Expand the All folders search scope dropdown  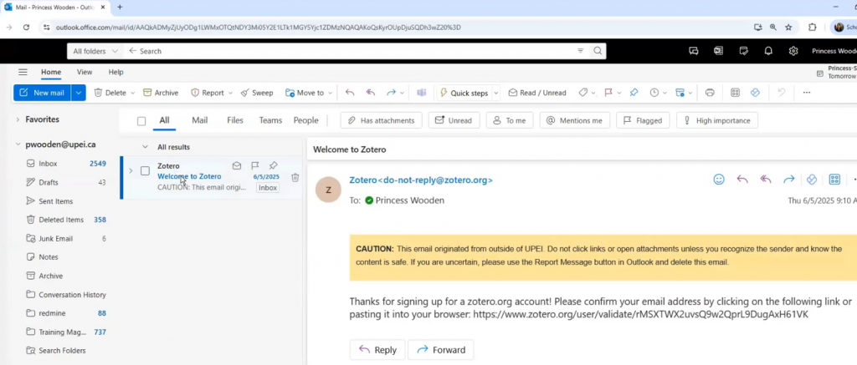pos(95,51)
